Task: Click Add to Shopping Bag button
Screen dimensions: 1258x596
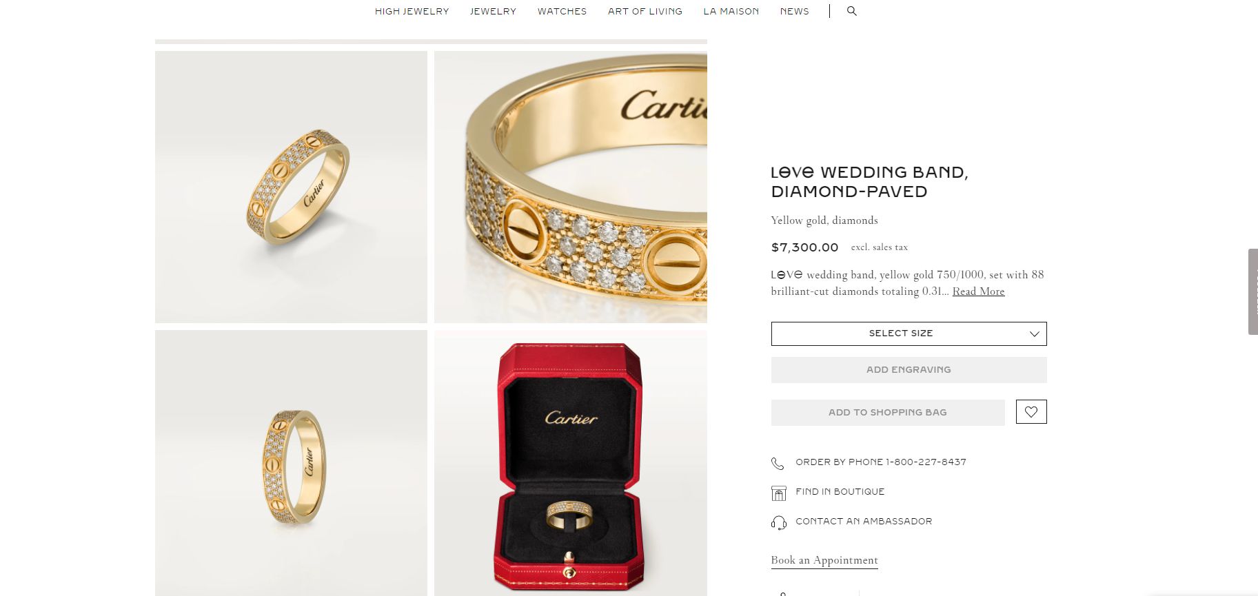Action: [888, 413]
